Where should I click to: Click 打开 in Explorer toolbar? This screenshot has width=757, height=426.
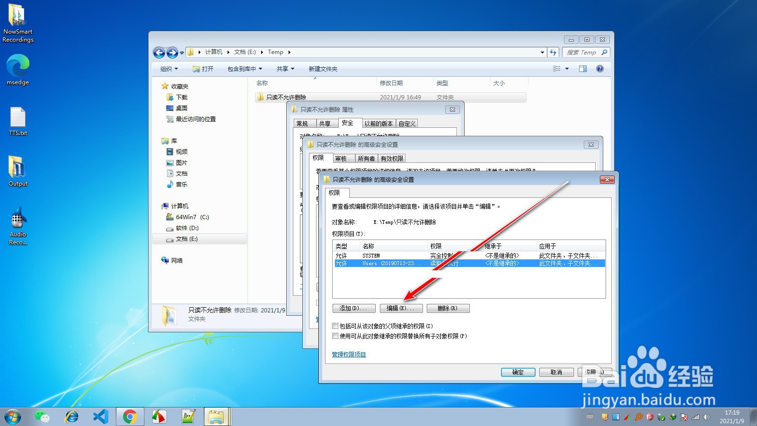pyautogui.click(x=203, y=69)
